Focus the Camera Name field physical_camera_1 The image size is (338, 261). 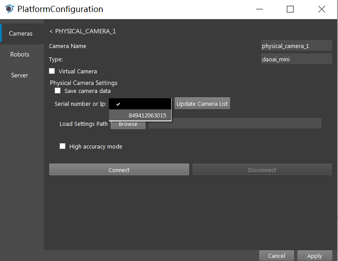pyautogui.click(x=296, y=45)
